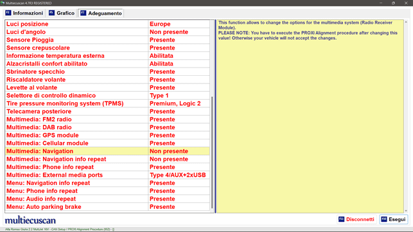Click the Alfa Romeo Giulia status bar text
The image size is (413, 232).
click(x=60, y=229)
